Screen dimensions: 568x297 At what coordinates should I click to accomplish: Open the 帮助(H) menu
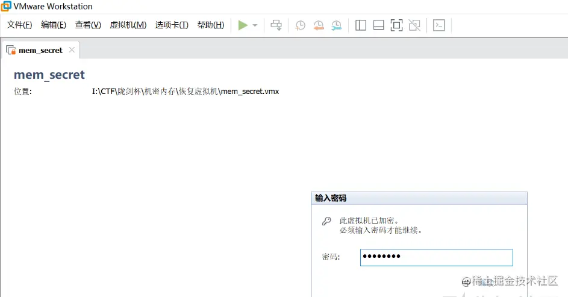pyautogui.click(x=211, y=25)
